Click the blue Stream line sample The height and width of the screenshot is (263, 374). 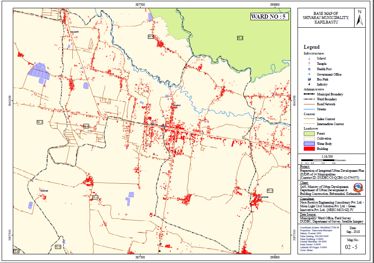pos(309,109)
